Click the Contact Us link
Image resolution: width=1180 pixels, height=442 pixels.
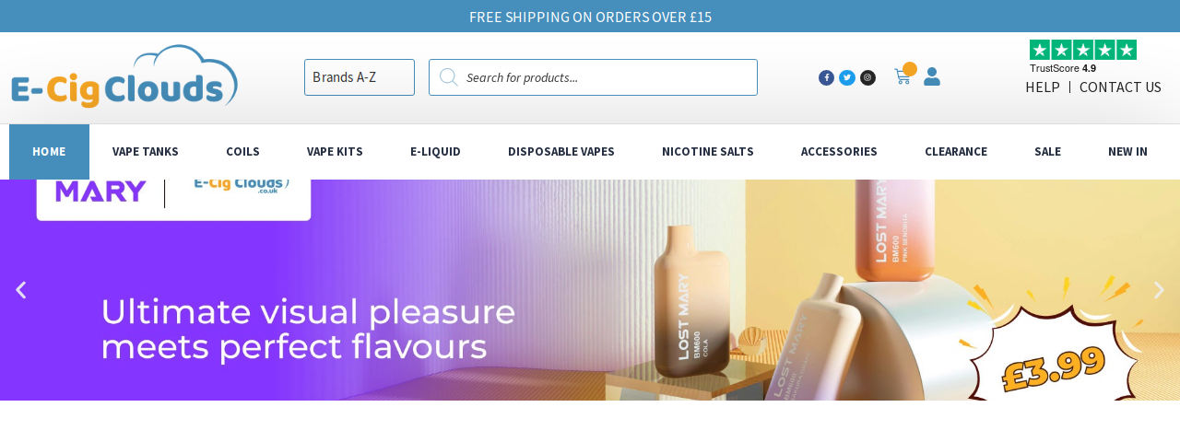[x=1120, y=87]
